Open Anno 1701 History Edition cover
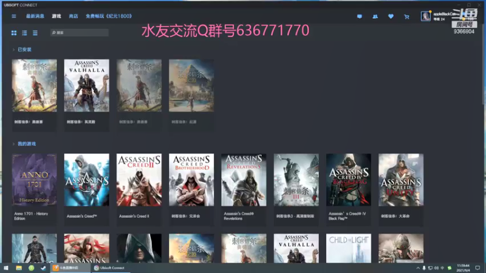 [x=35, y=180]
